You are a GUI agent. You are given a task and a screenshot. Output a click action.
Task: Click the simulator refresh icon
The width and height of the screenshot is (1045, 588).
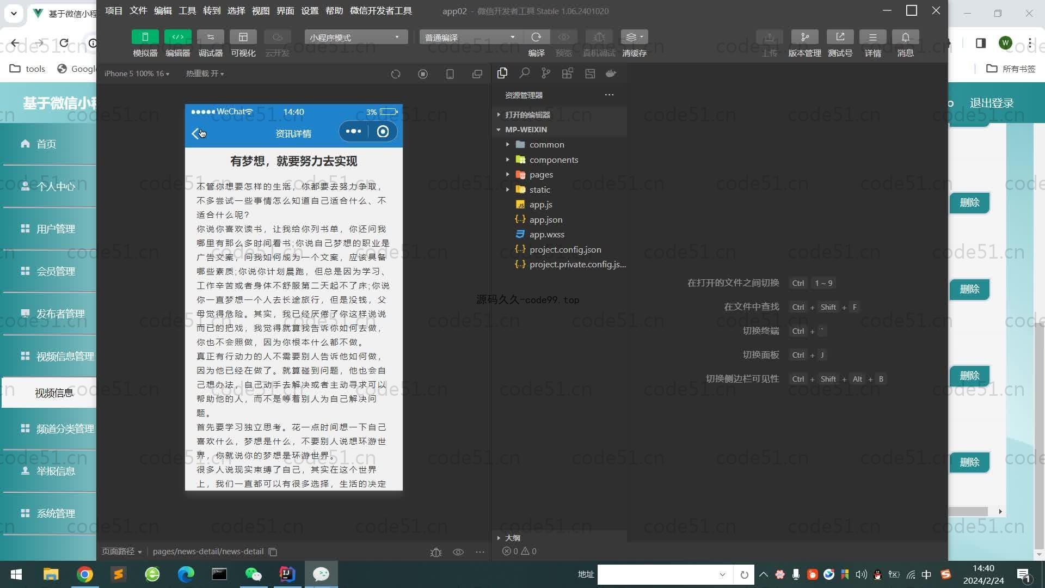(x=396, y=74)
